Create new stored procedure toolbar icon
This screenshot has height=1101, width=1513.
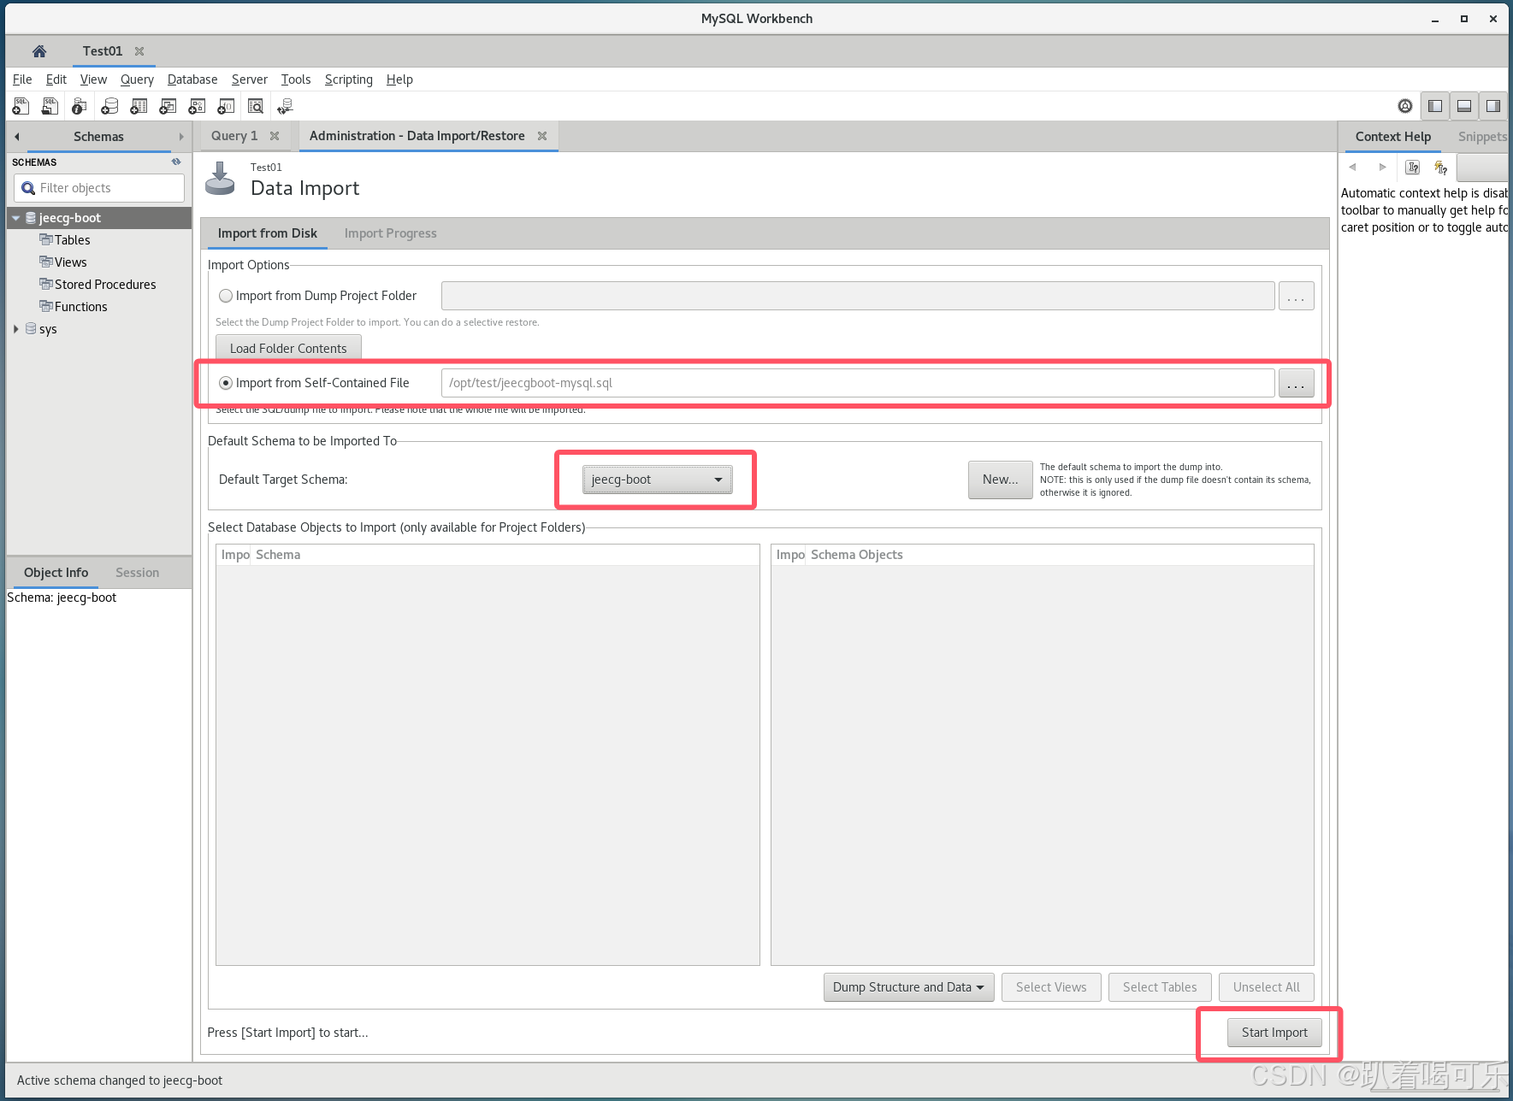click(197, 106)
